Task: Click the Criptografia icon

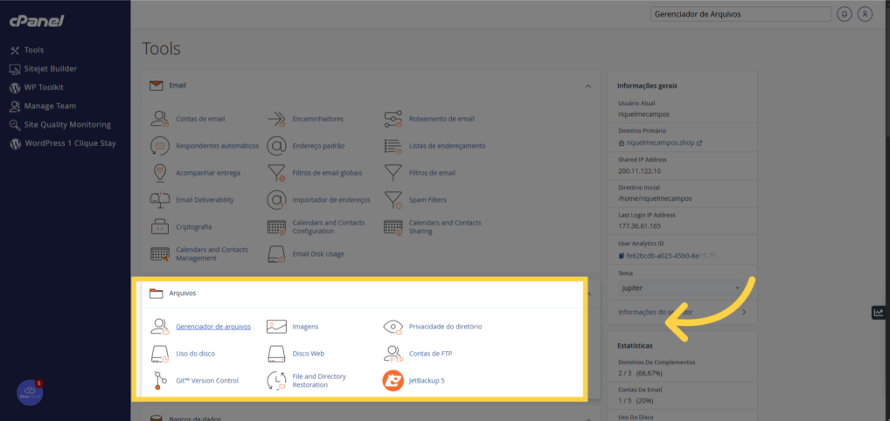Action: click(x=159, y=226)
